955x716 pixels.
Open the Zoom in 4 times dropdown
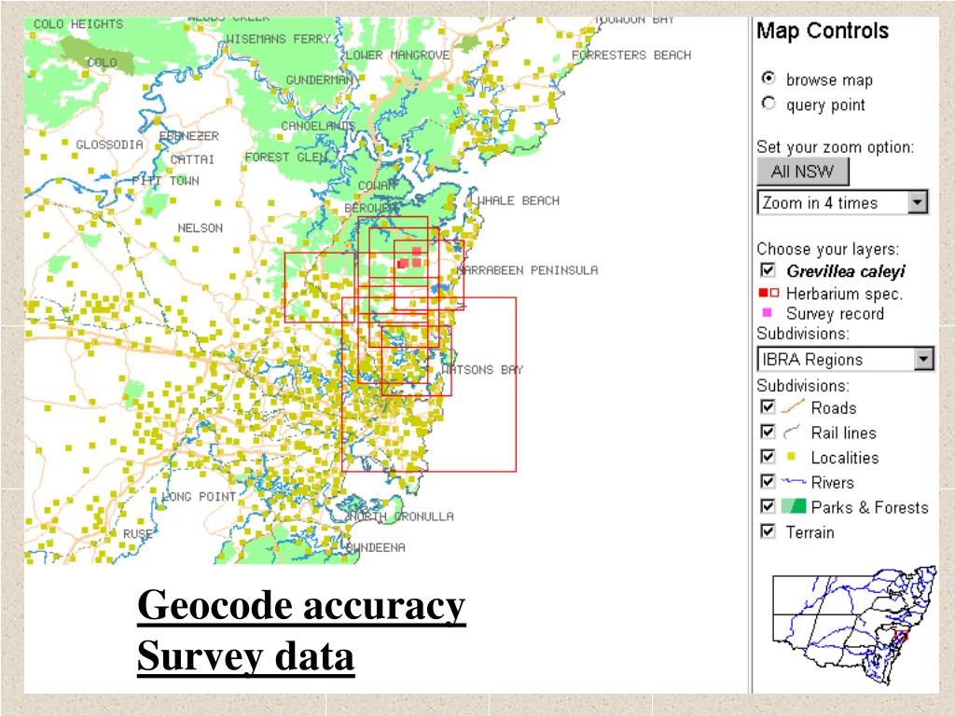(x=918, y=202)
